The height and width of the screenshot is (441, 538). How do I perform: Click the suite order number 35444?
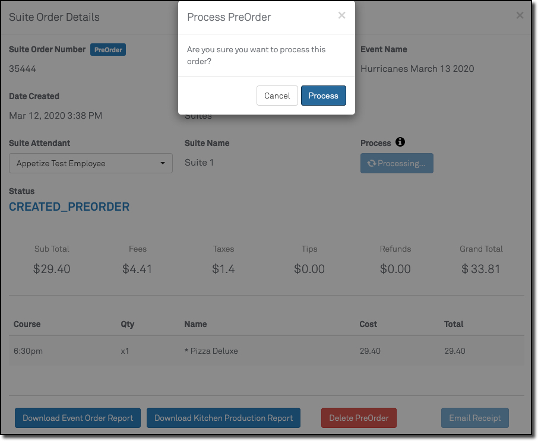(23, 69)
